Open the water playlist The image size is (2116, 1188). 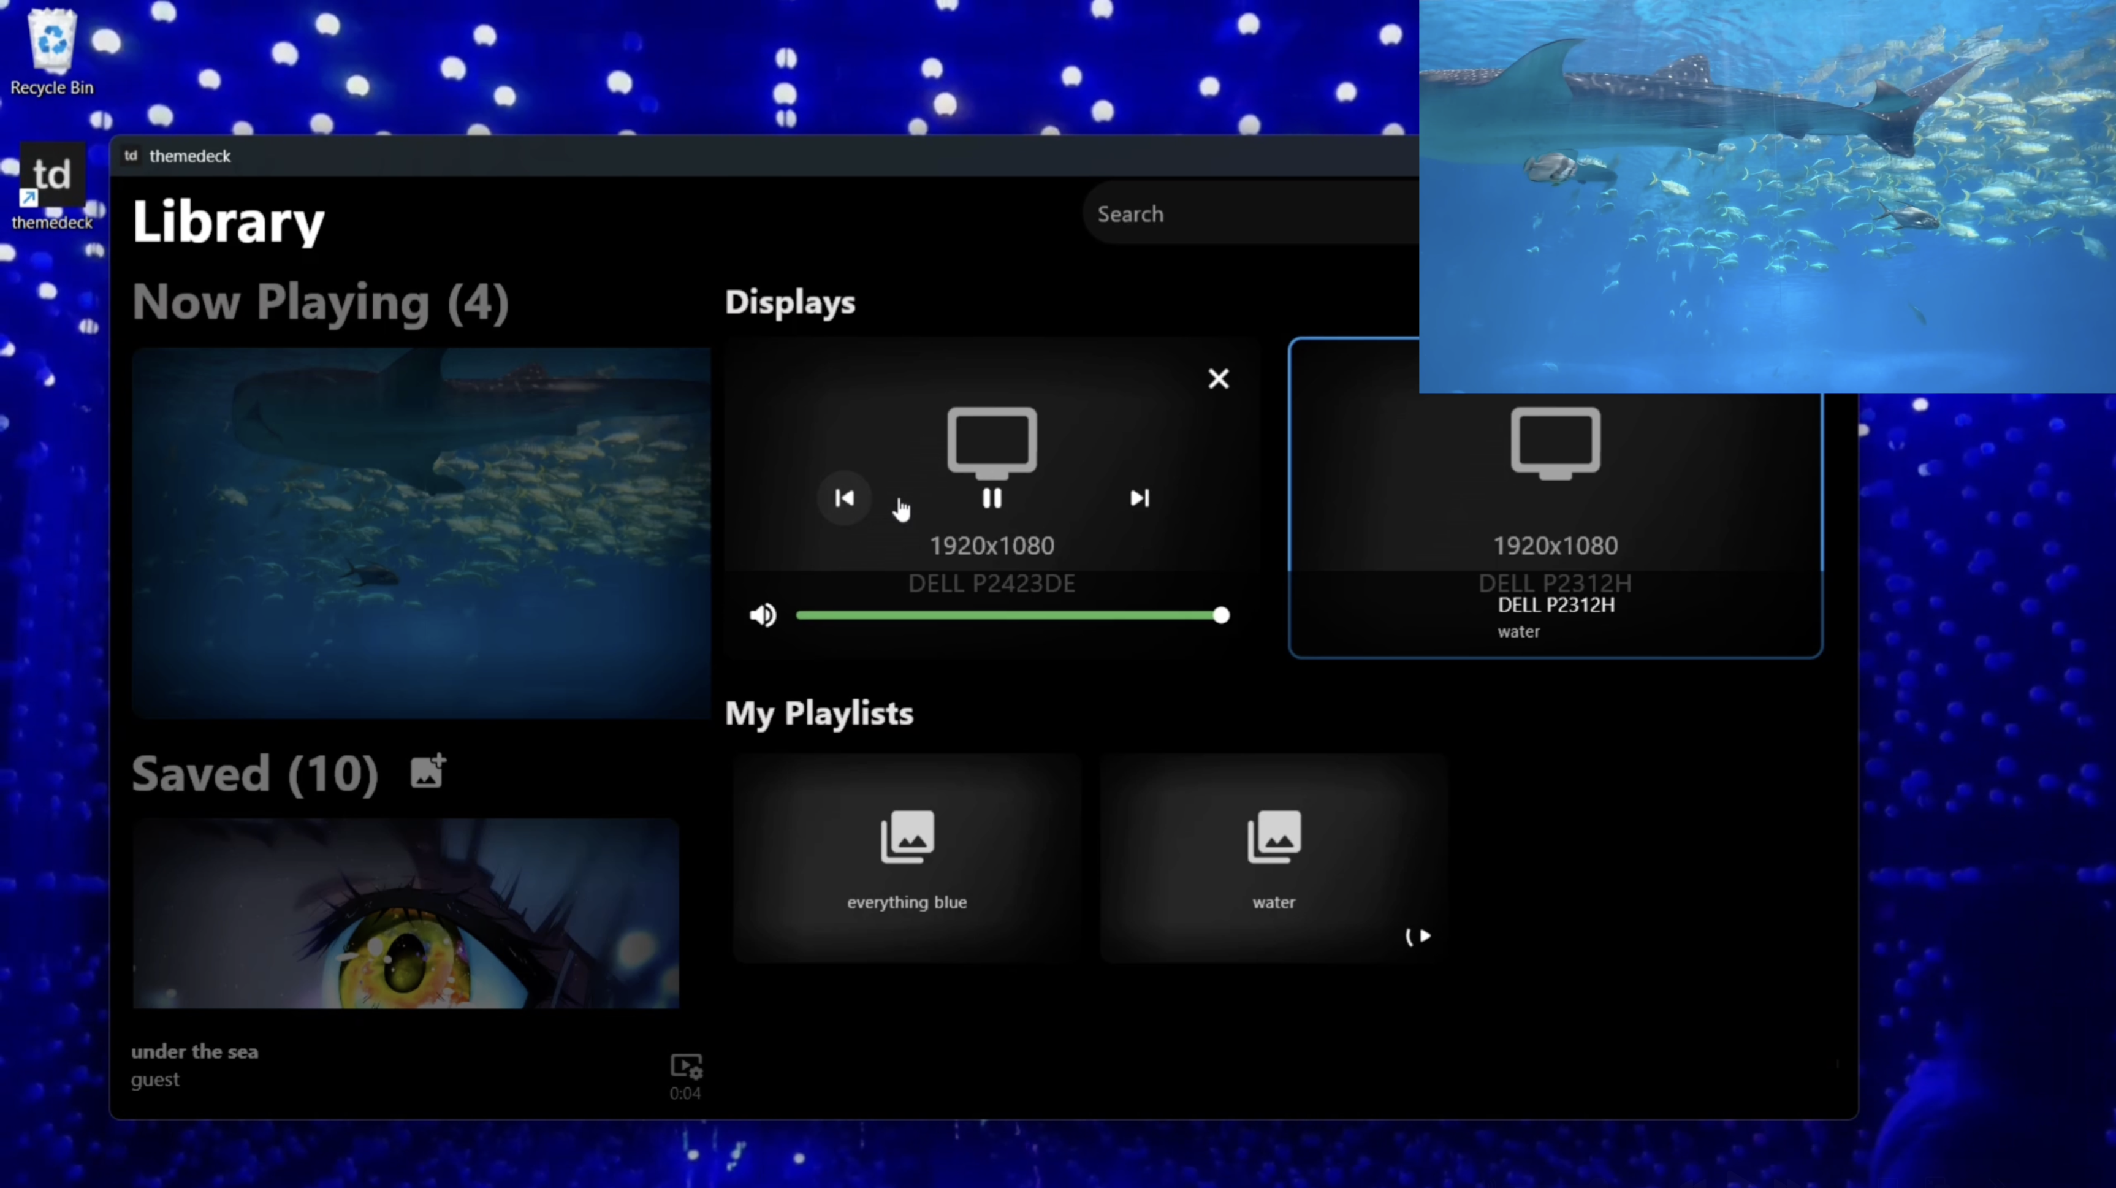pos(1273,858)
